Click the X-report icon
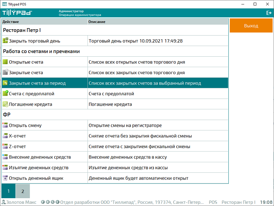Viewport: 274px width, 206px height. 5,136
